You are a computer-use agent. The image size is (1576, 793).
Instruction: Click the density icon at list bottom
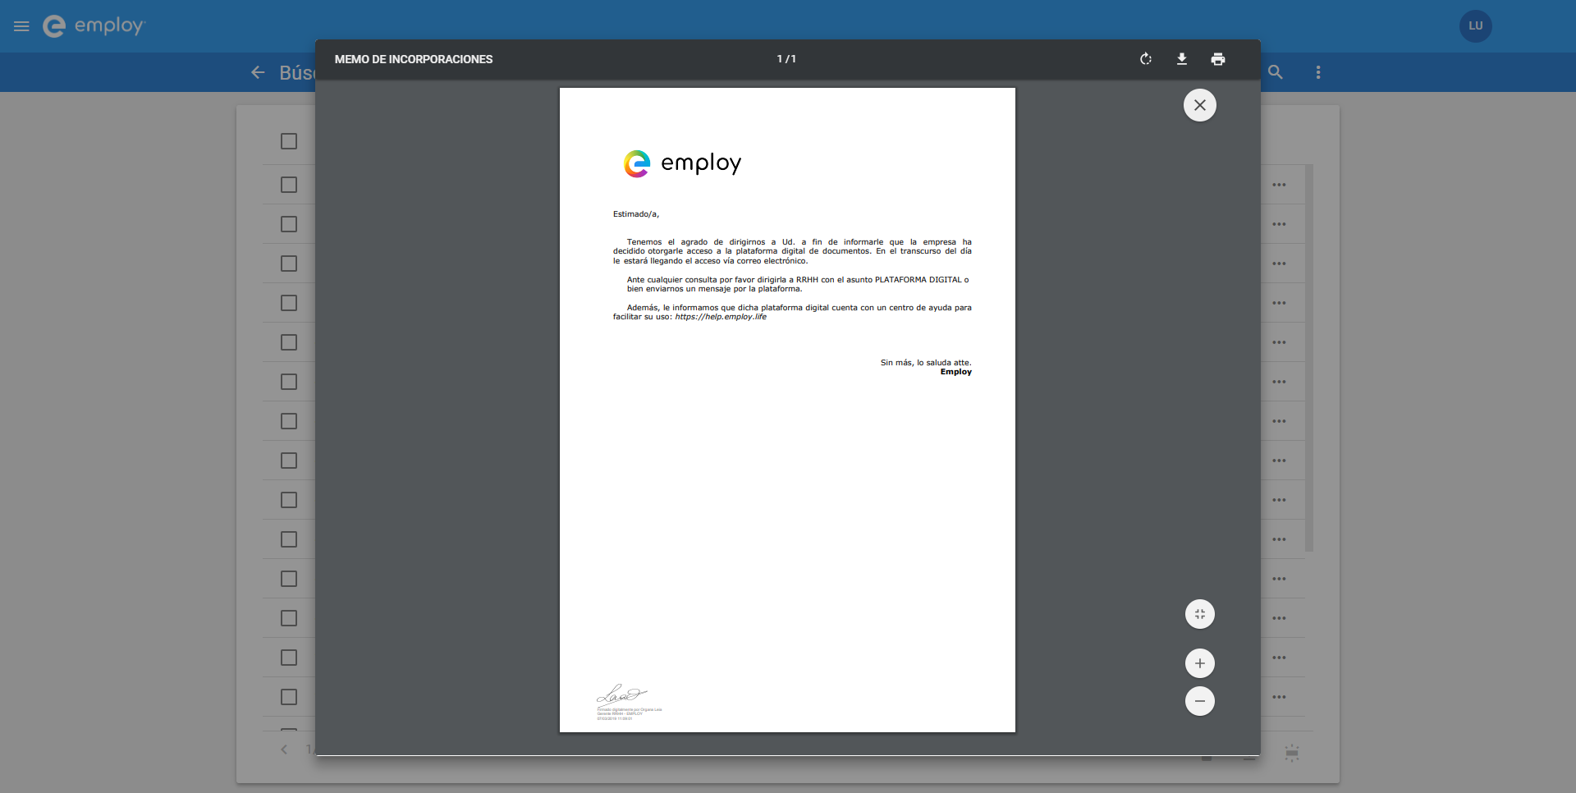(1292, 753)
